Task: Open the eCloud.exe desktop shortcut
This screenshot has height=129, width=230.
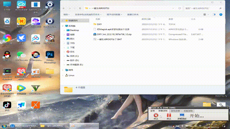Action: click(x=21, y=6)
